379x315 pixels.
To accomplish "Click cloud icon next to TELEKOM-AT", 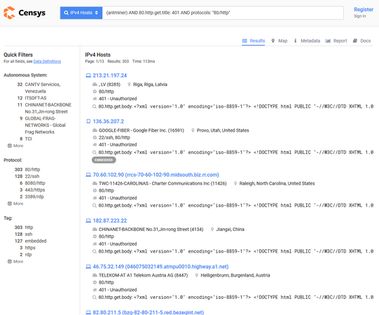I will pyautogui.click(x=95, y=275).
